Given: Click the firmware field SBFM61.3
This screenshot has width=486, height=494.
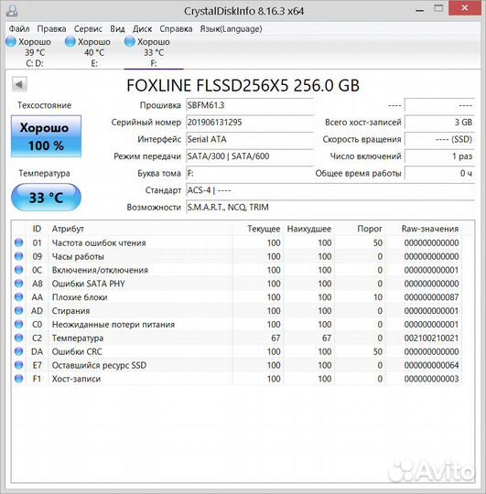Looking at the screenshot, I should click(249, 105).
